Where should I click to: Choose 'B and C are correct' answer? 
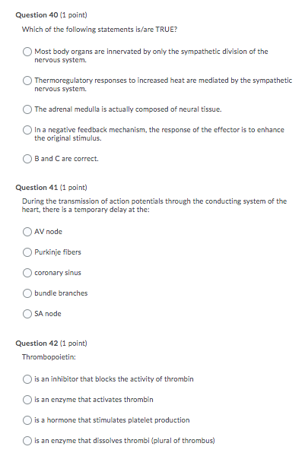pos(27,159)
